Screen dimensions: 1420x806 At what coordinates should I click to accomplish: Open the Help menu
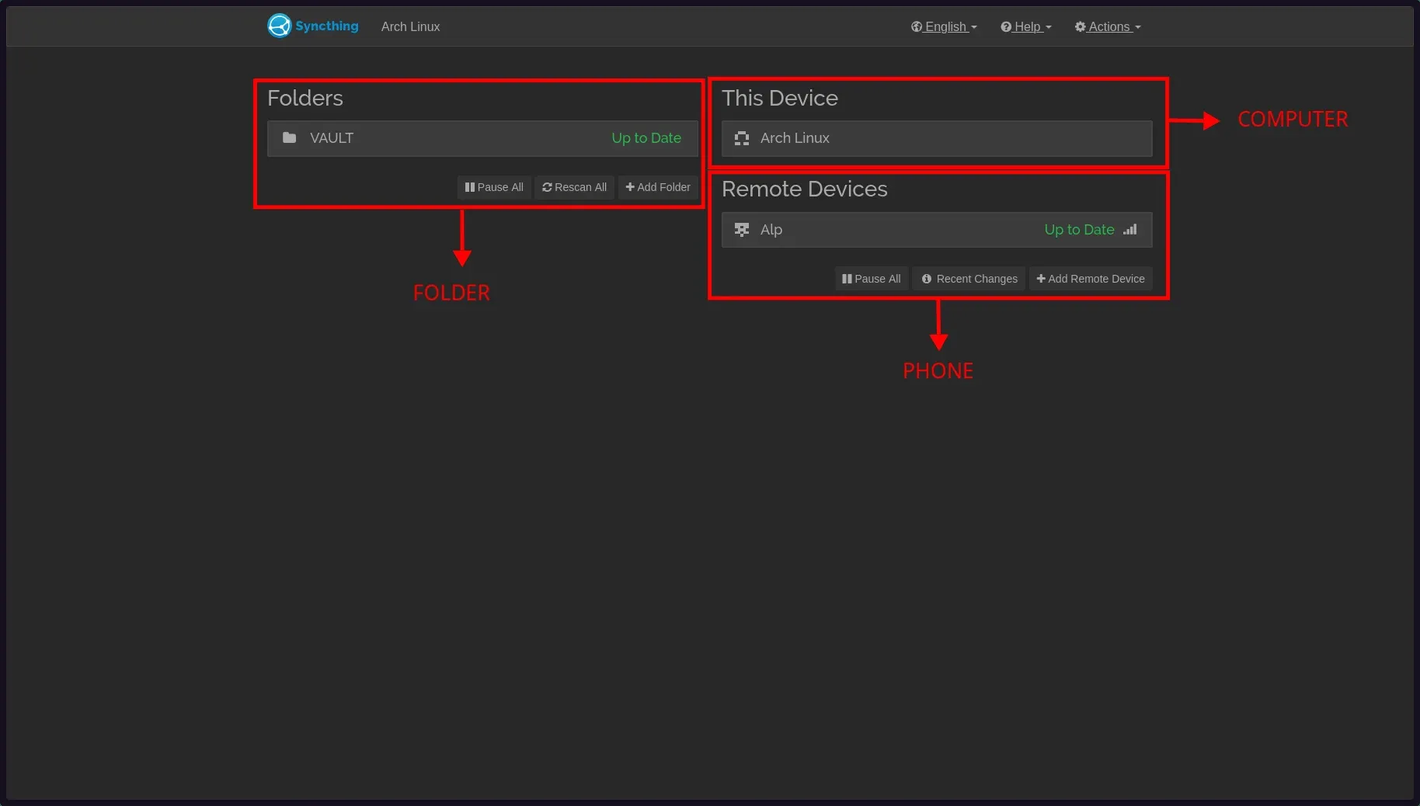tap(1026, 26)
